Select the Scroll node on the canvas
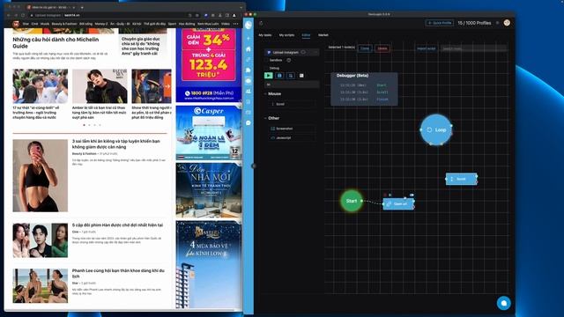 [x=462, y=179]
